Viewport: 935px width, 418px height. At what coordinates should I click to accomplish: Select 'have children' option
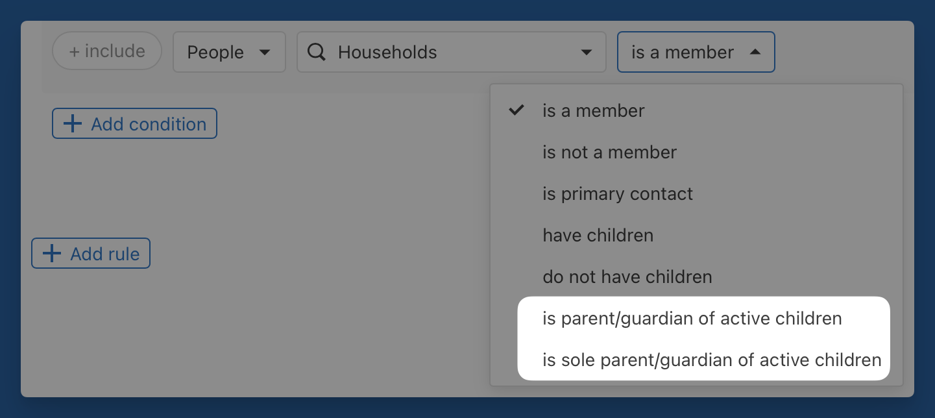tap(598, 236)
